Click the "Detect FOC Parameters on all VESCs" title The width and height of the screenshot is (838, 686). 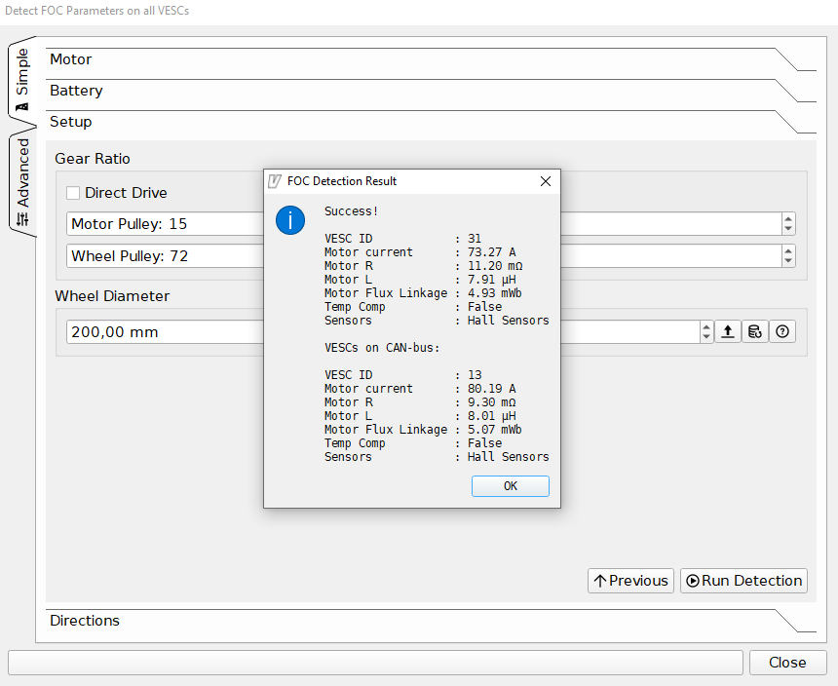click(96, 11)
